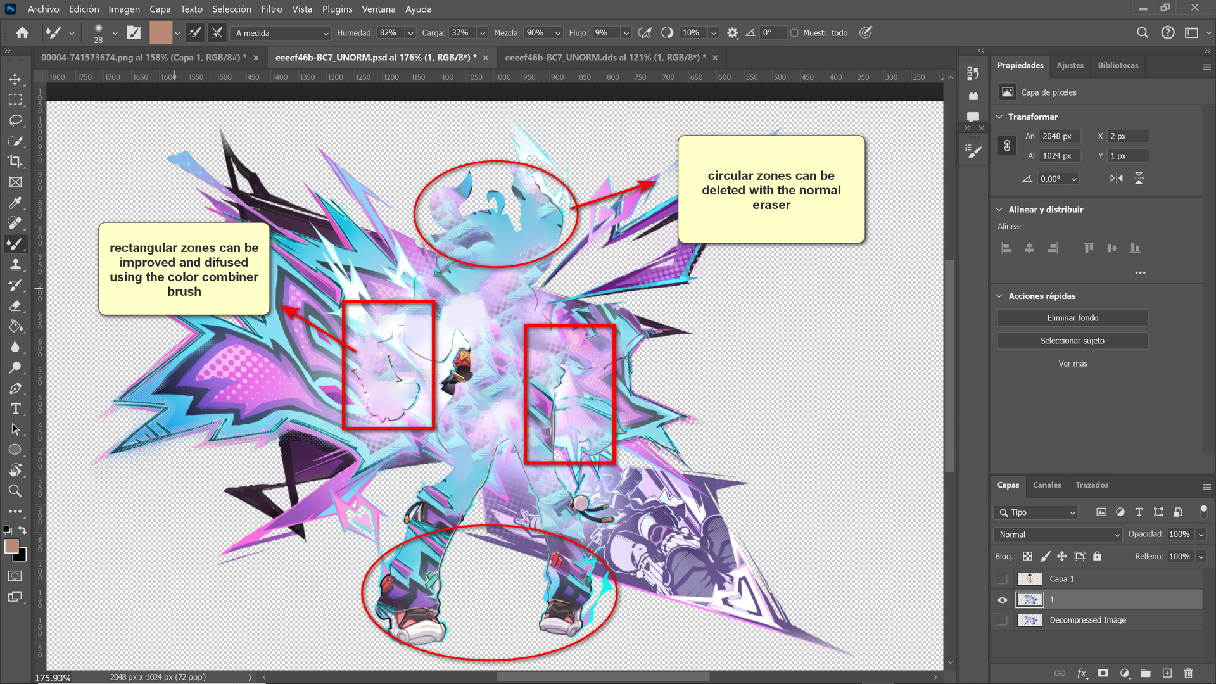Toggle link width and height proportions
Screen dimensions: 1216x684
pos(1007,146)
